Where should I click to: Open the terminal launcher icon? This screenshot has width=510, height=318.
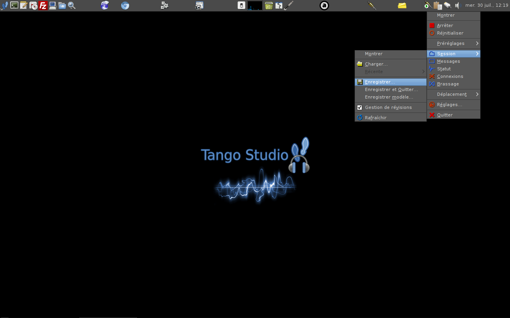tap(14, 6)
